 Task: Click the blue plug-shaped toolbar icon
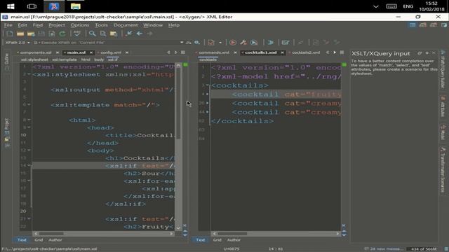(x=270, y=43)
